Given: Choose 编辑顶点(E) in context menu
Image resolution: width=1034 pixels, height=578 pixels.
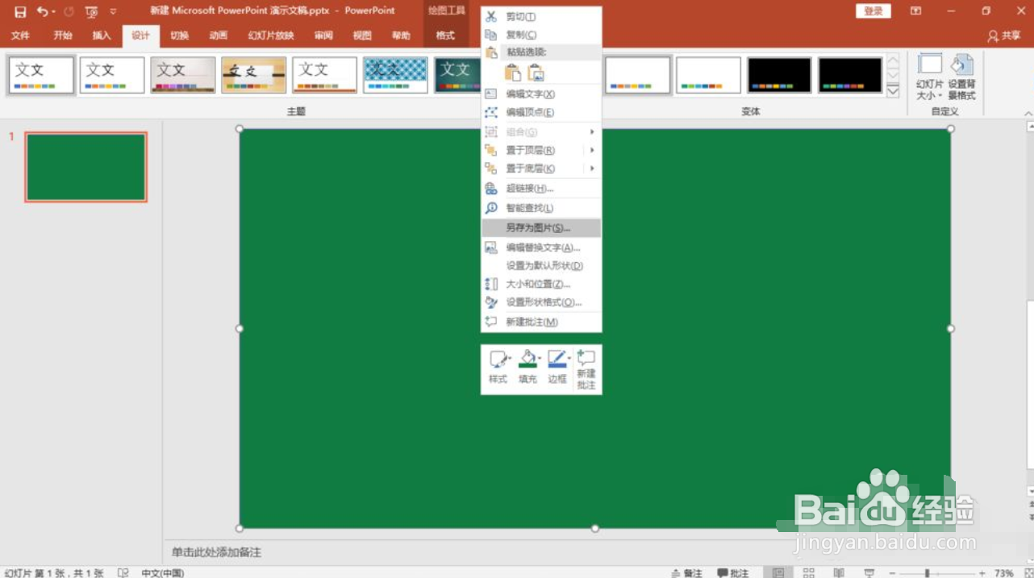Looking at the screenshot, I should pos(541,113).
